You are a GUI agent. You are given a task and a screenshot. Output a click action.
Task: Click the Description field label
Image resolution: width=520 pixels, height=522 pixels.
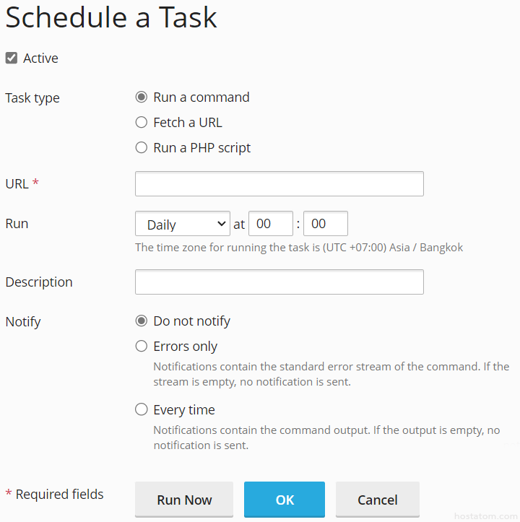pos(39,282)
